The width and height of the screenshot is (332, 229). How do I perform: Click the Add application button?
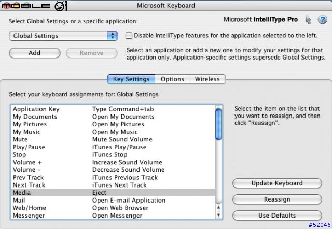35,53
